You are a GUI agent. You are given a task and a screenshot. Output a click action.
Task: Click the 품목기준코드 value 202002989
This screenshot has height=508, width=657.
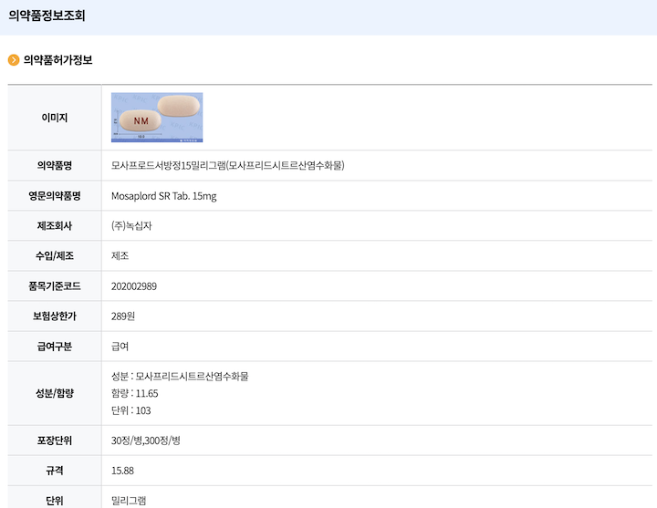(x=134, y=286)
